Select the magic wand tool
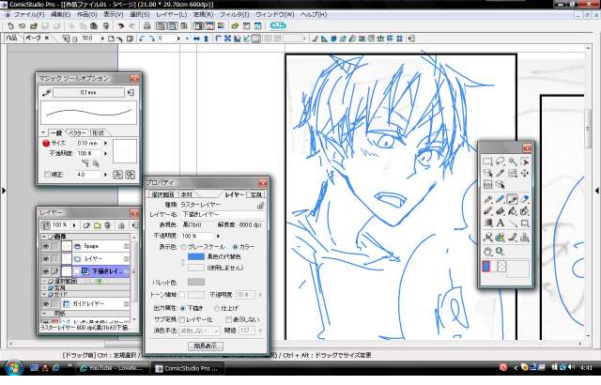 pos(512,162)
